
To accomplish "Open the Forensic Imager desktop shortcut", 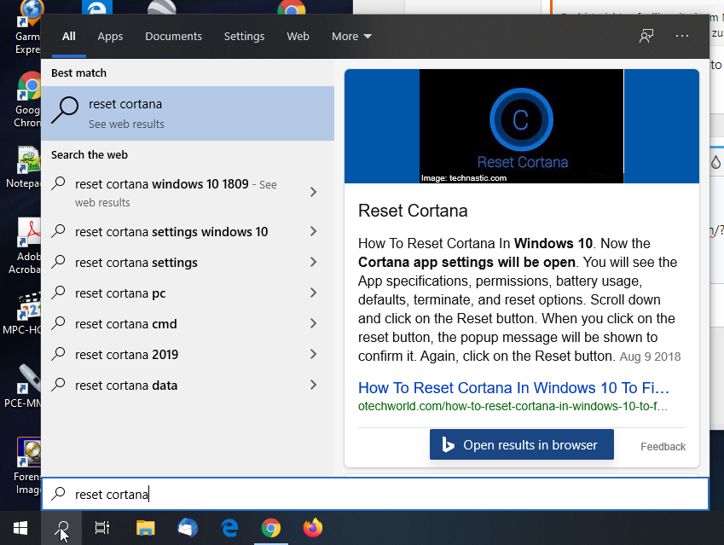I will point(26,466).
